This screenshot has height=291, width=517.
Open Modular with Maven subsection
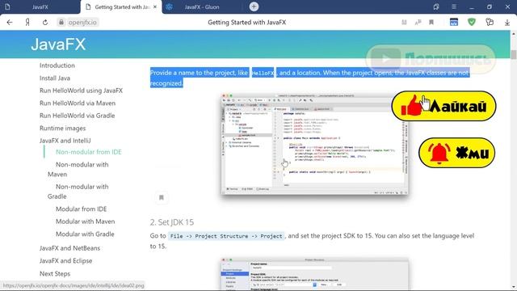click(x=85, y=221)
